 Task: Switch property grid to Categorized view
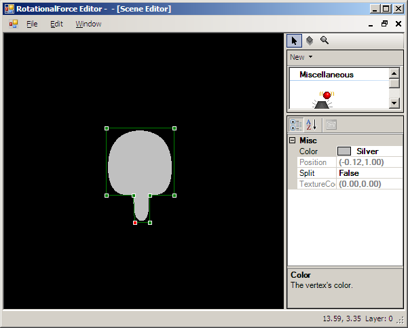296,124
